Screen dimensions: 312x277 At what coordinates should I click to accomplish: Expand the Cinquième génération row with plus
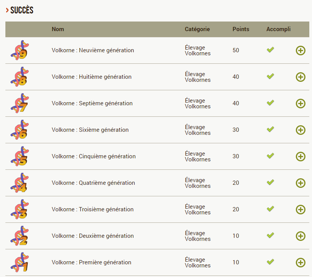click(300, 156)
